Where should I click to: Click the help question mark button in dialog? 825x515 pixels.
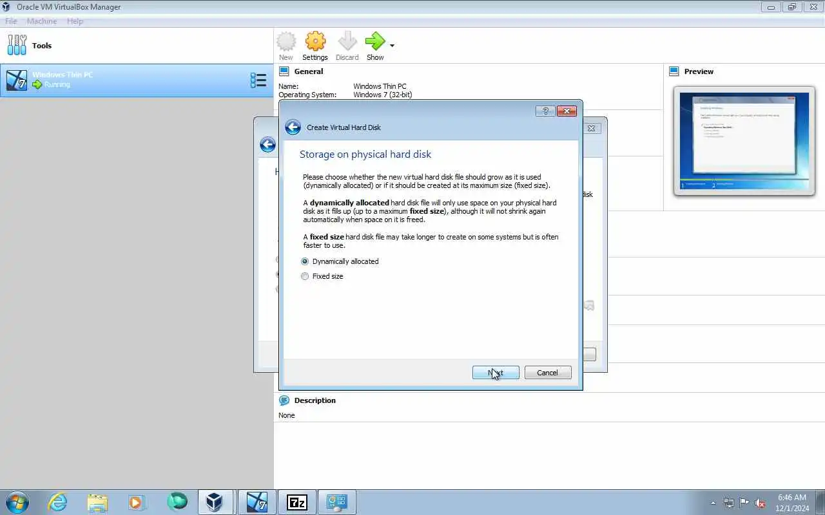click(545, 111)
